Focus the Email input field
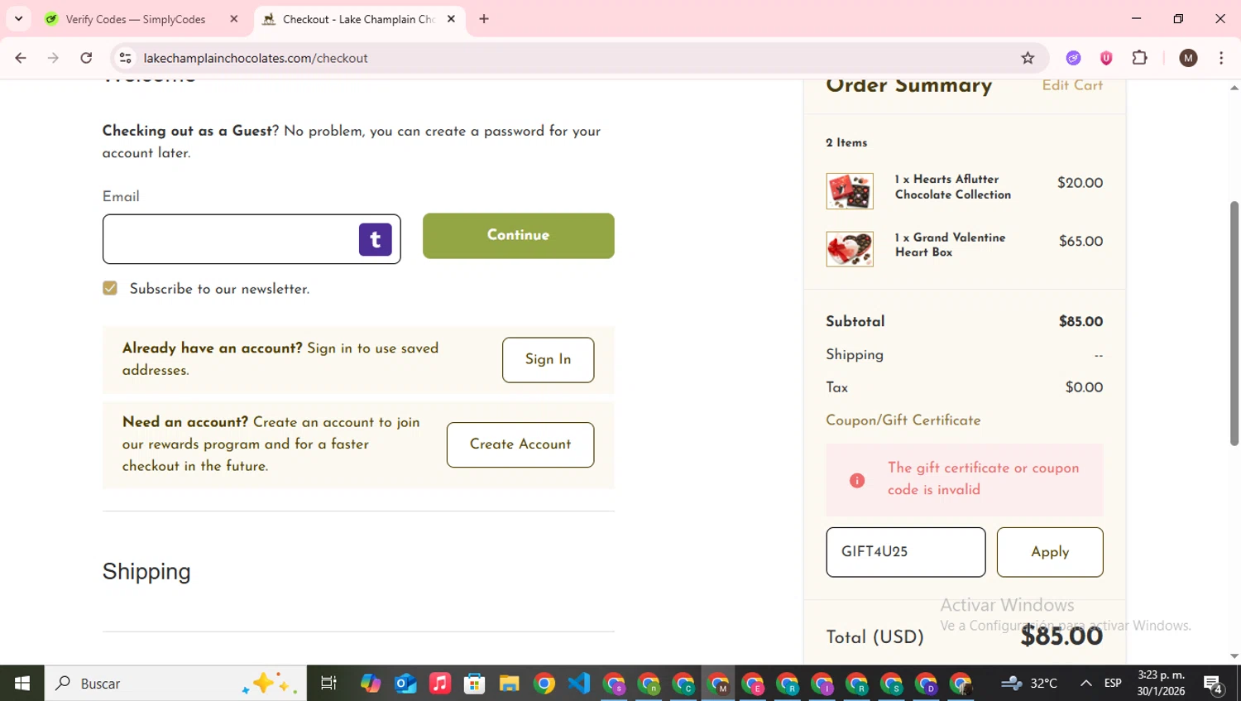The height and width of the screenshot is (701, 1241). tap(252, 239)
